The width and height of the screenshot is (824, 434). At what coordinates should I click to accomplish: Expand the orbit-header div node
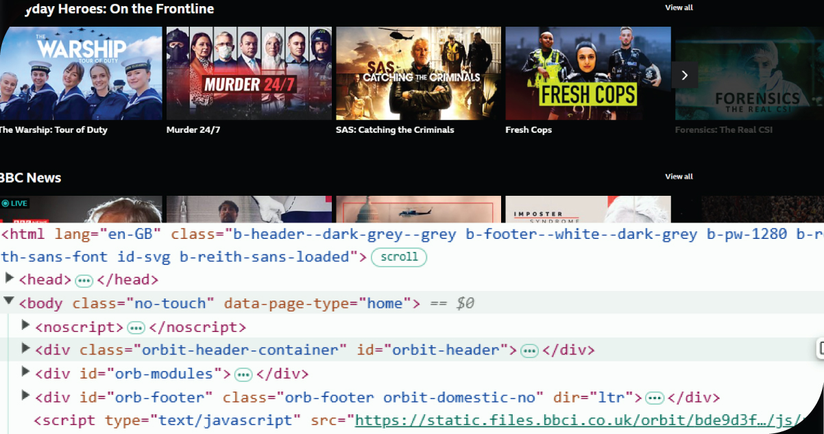(26, 348)
